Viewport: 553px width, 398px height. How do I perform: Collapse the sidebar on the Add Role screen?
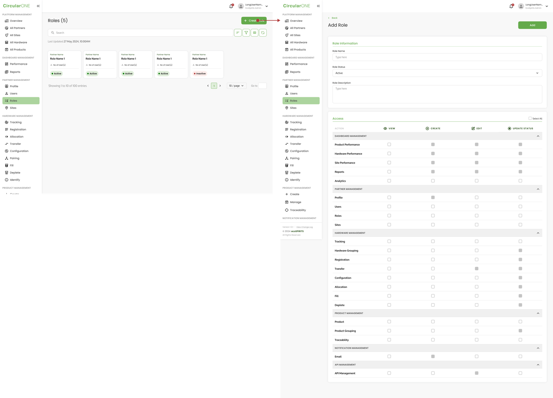point(318,6)
